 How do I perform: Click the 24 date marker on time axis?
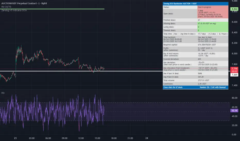pos(147,138)
